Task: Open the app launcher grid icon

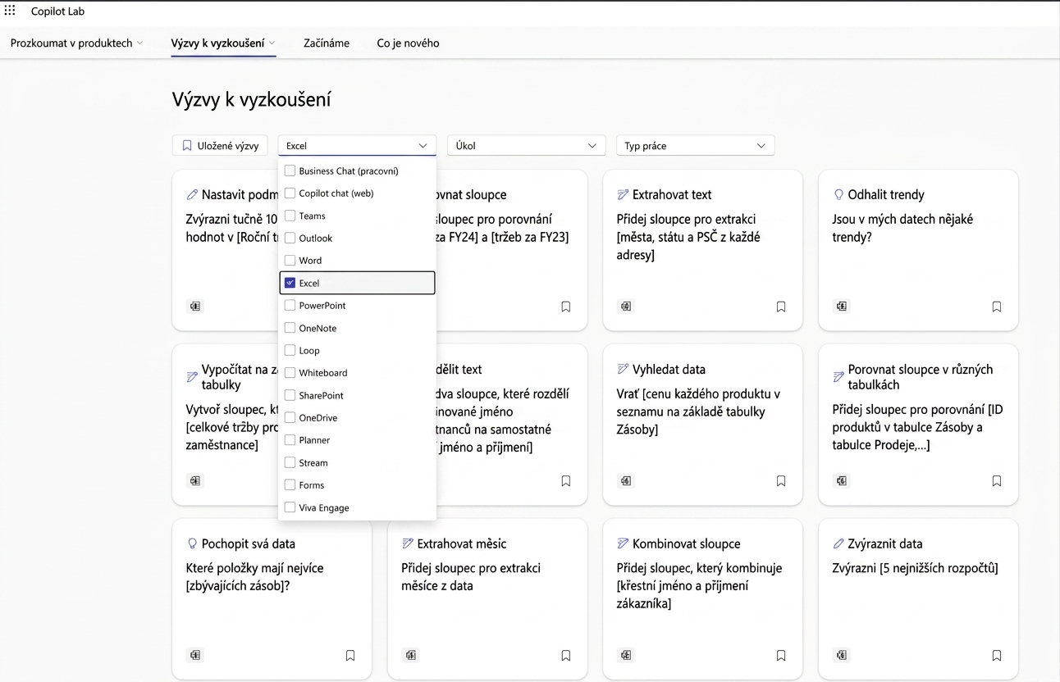Action: 10,11
